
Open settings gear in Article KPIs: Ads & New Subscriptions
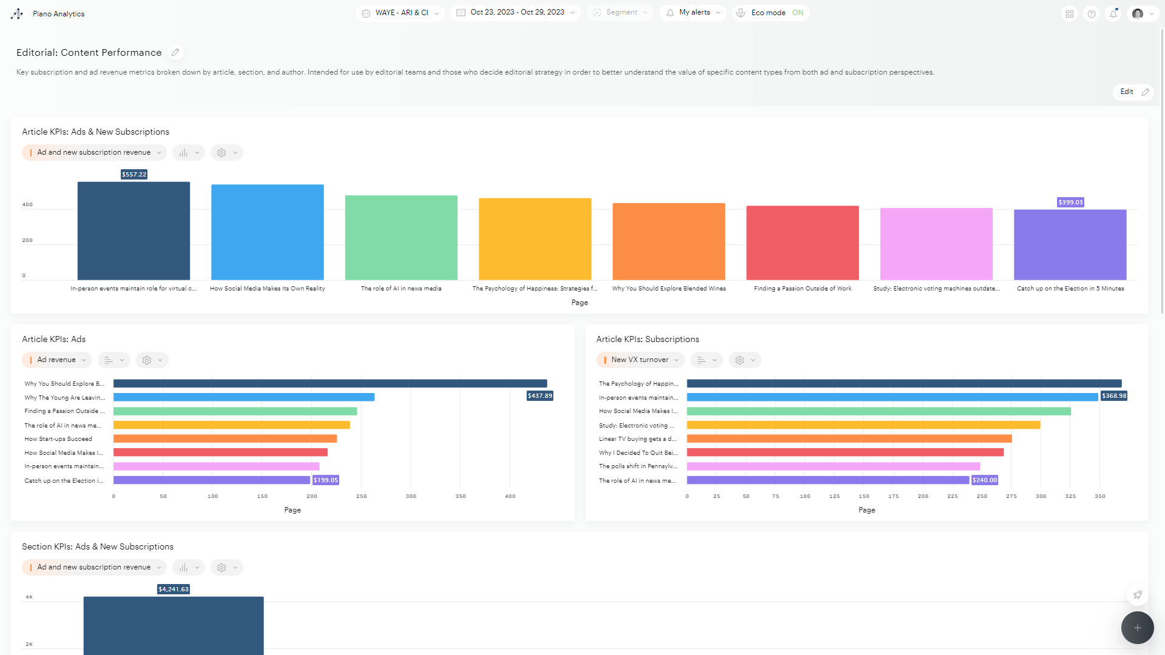click(x=227, y=153)
